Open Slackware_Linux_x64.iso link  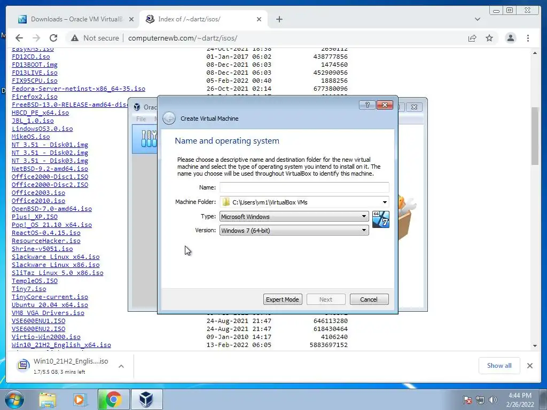(x=56, y=257)
